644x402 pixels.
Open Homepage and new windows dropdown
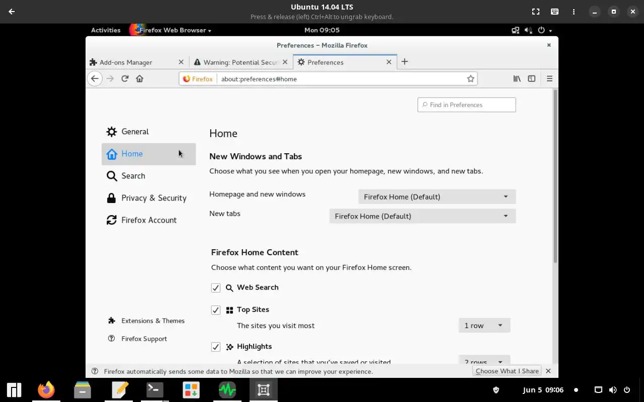tap(437, 196)
